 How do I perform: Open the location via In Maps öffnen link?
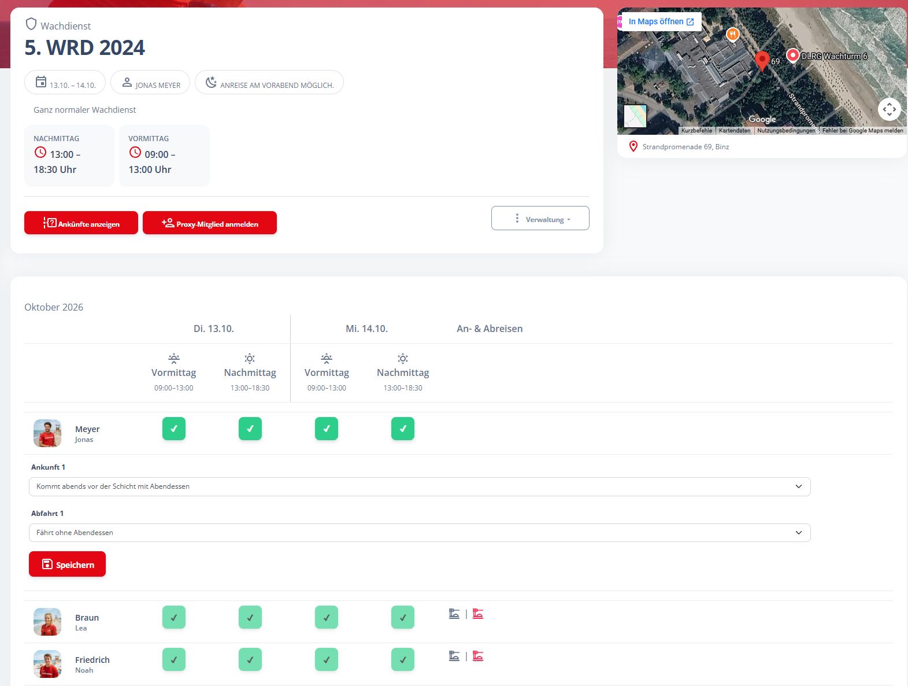661,21
